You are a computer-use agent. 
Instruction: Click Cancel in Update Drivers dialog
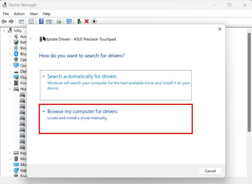click(x=210, y=171)
